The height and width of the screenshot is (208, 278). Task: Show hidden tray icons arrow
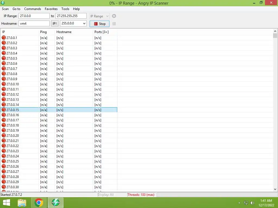239,203
